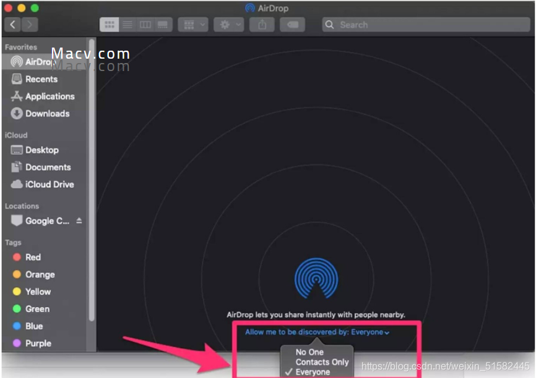
Task: Open Downloads in the sidebar
Action: coord(45,114)
